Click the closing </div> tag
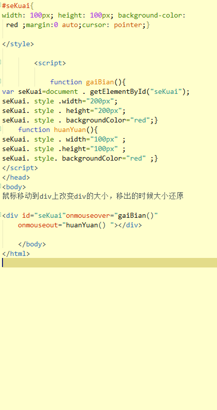The width and height of the screenshot is (217, 410). click(130, 225)
